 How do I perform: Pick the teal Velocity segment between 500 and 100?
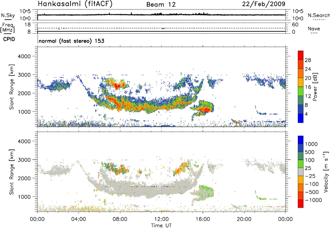301,156
